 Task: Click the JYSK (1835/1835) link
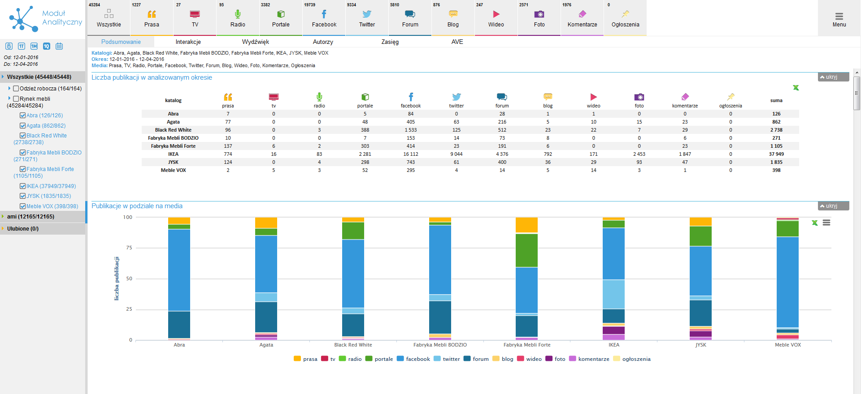tap(48, 196)
